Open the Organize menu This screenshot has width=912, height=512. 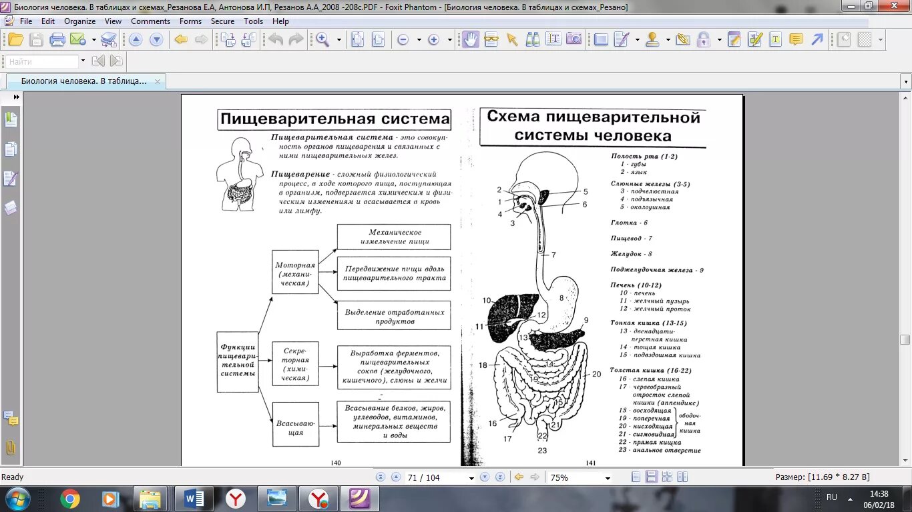[x=80, y=21]
